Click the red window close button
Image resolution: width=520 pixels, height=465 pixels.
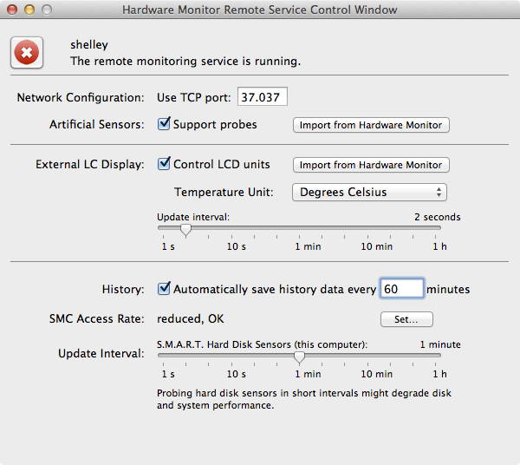point(12,10)
